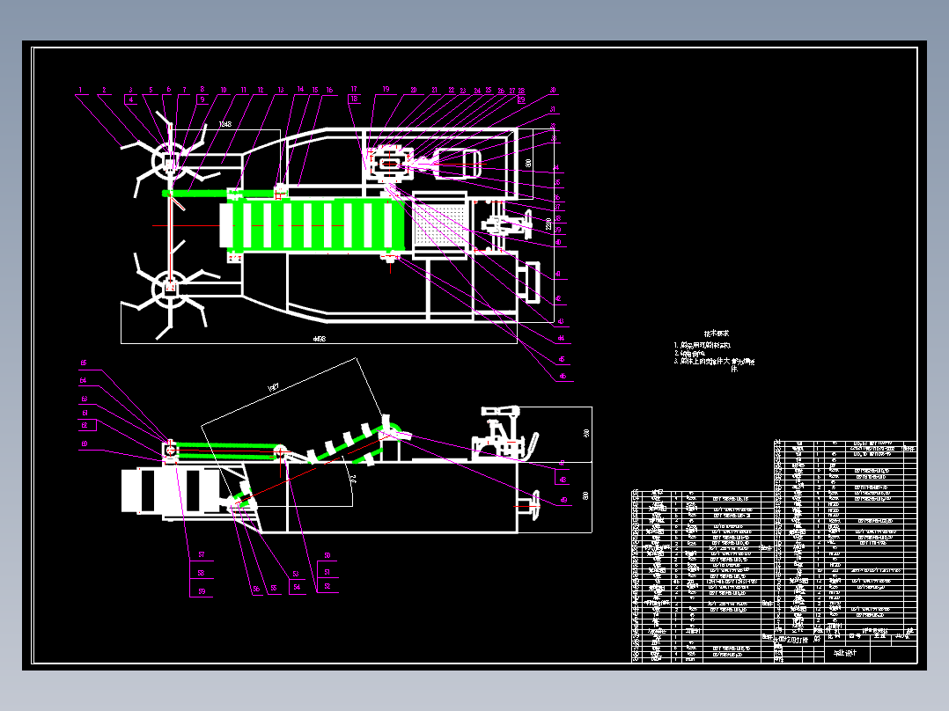
Task: Select the boxed callout number 48
Action: [x=563, y=480]
